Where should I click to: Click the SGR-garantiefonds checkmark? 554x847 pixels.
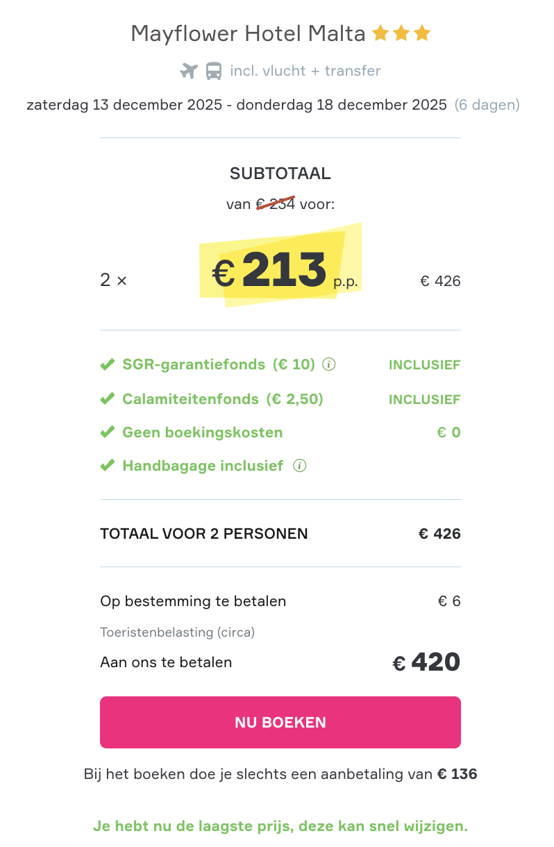(108, 363)
